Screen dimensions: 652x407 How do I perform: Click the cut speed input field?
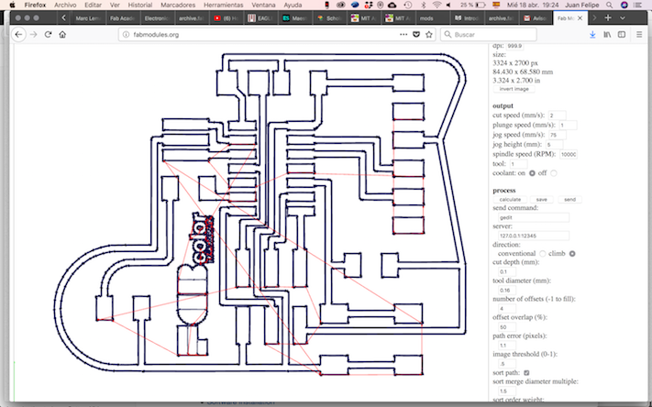558,115
